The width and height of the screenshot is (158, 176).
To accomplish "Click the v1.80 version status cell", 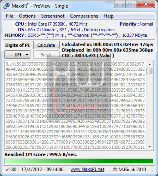I will [x=11, y=170].
